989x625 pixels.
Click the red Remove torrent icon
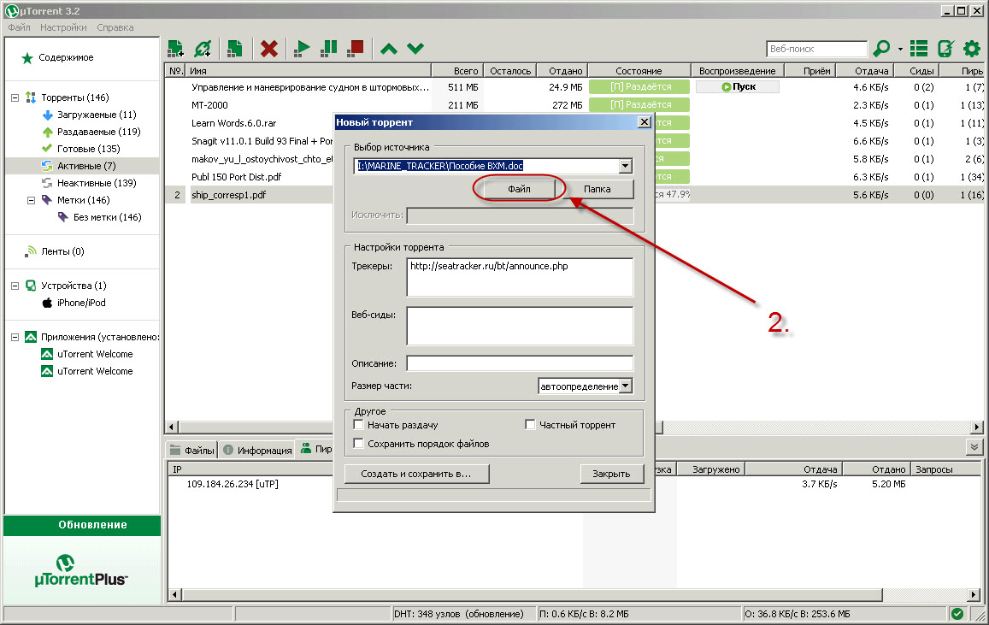pos(269,49)
